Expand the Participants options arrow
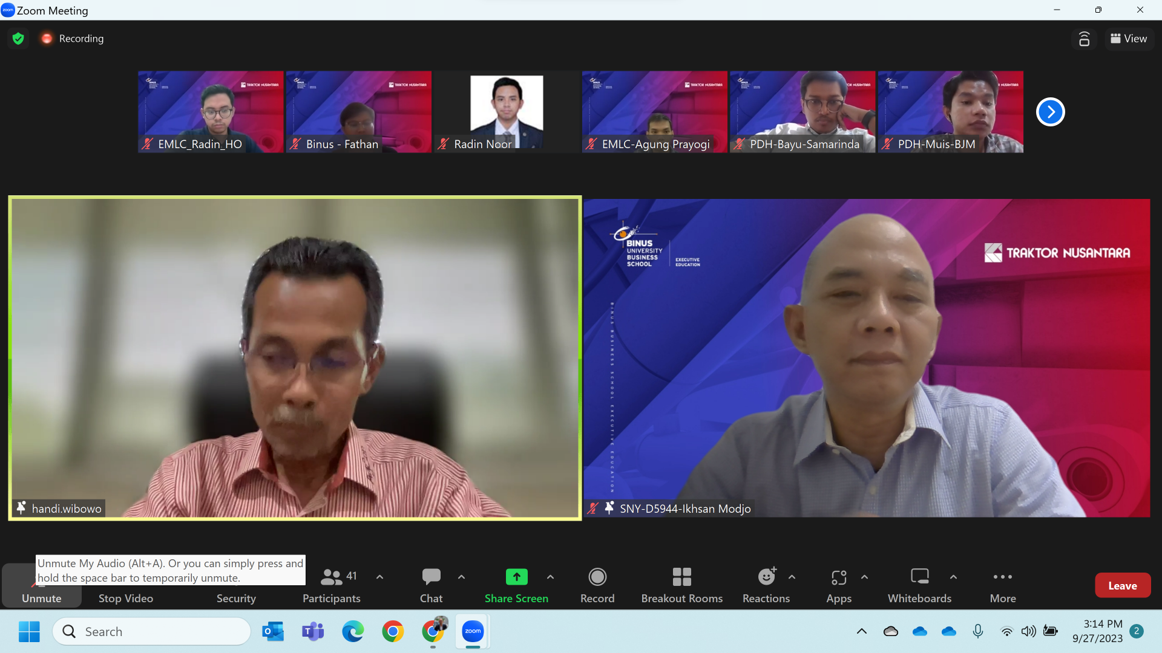This screenshot has height=653, width=1162. pyautogui.click(x=379, y=577)
